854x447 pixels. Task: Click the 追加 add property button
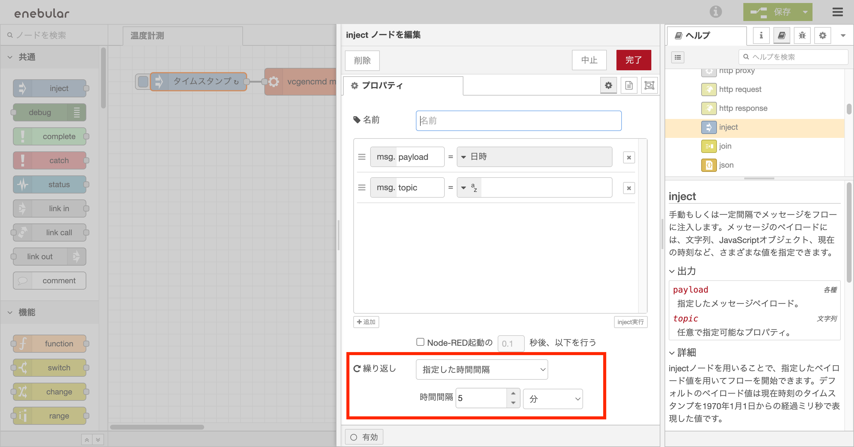pyautogui.click(x=366, y=322)
